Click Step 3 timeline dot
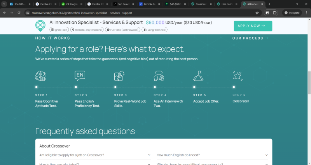Viewport: 311px width, 165px height. pos(115,87)
